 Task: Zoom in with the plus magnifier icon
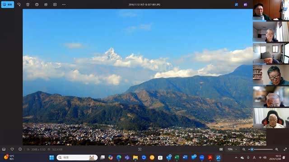[x=277, y=149]
